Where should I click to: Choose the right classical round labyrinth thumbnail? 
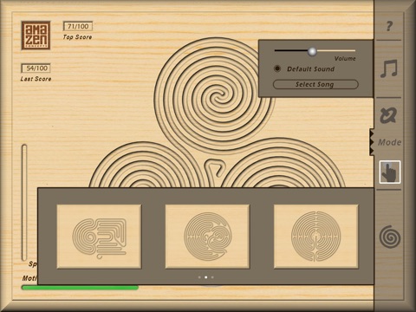click(315, 237)
